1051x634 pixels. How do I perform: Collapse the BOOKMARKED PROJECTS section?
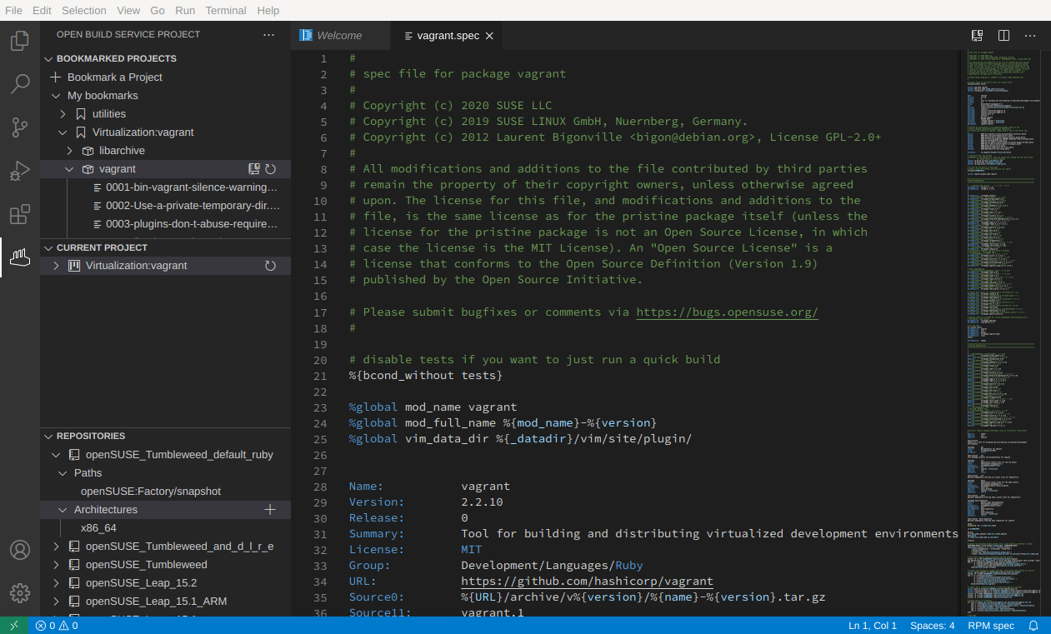[x=48, y=58]
